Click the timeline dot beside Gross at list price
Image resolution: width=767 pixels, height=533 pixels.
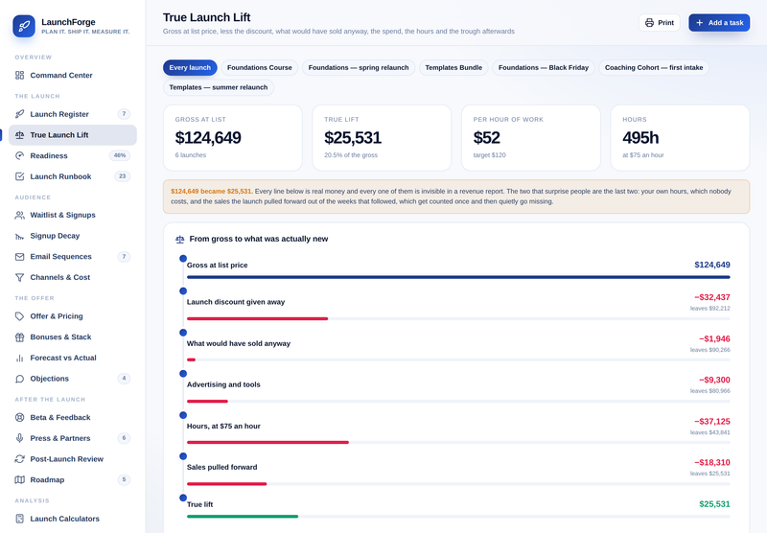point(183,258)
